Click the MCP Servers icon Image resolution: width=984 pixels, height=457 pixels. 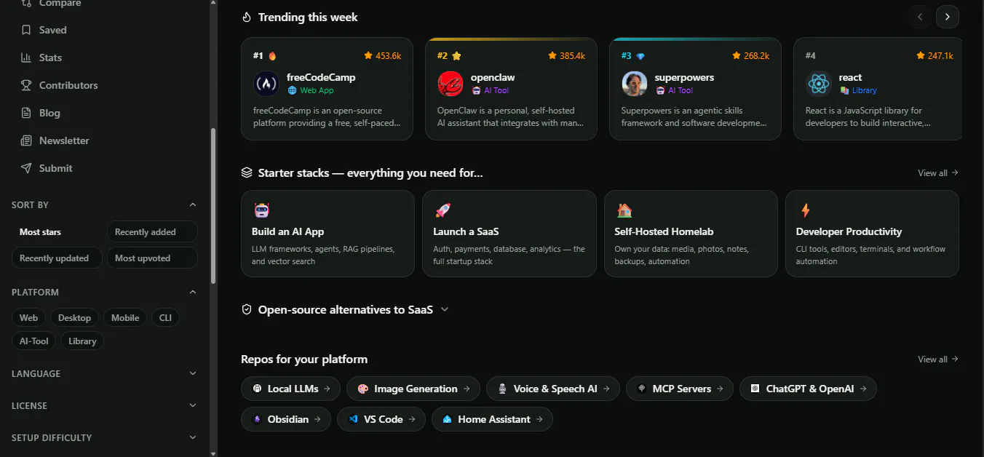641,389
